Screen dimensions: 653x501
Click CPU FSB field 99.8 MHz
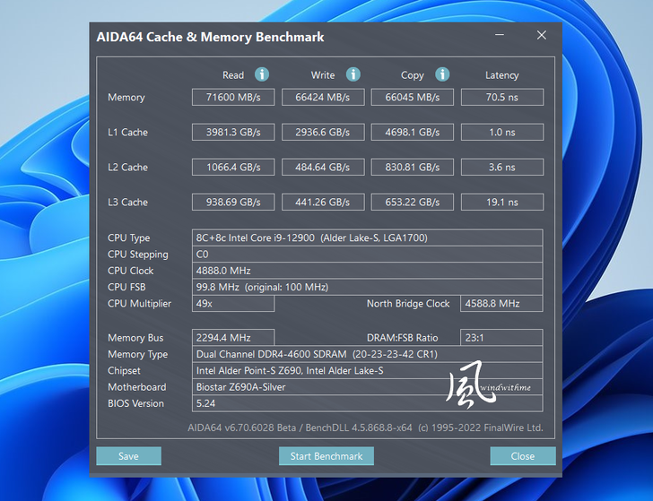tap(368, 287)
